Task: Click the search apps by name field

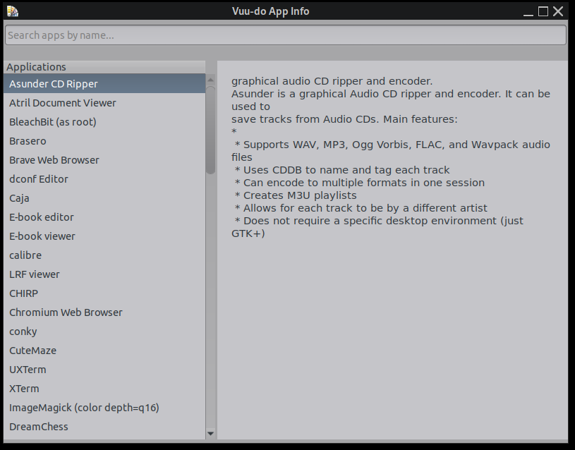Action: [x=286, y=35]
